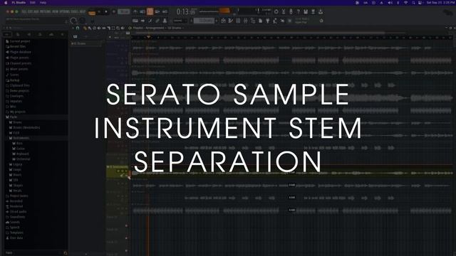
Task: Open the User data folder
Action: tap(16, 238)
